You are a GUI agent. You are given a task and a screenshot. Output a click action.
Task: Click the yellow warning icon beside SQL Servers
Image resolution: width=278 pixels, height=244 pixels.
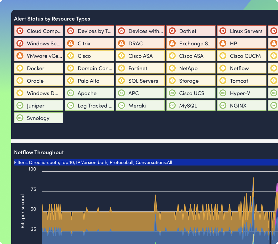[x=121, y=81]
